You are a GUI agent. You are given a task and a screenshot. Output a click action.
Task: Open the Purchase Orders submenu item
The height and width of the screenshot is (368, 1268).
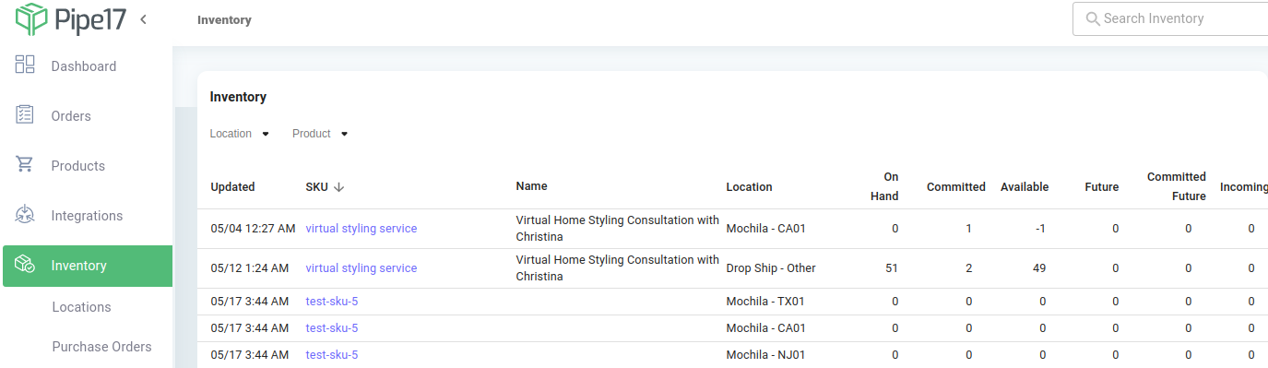[101, 347]
